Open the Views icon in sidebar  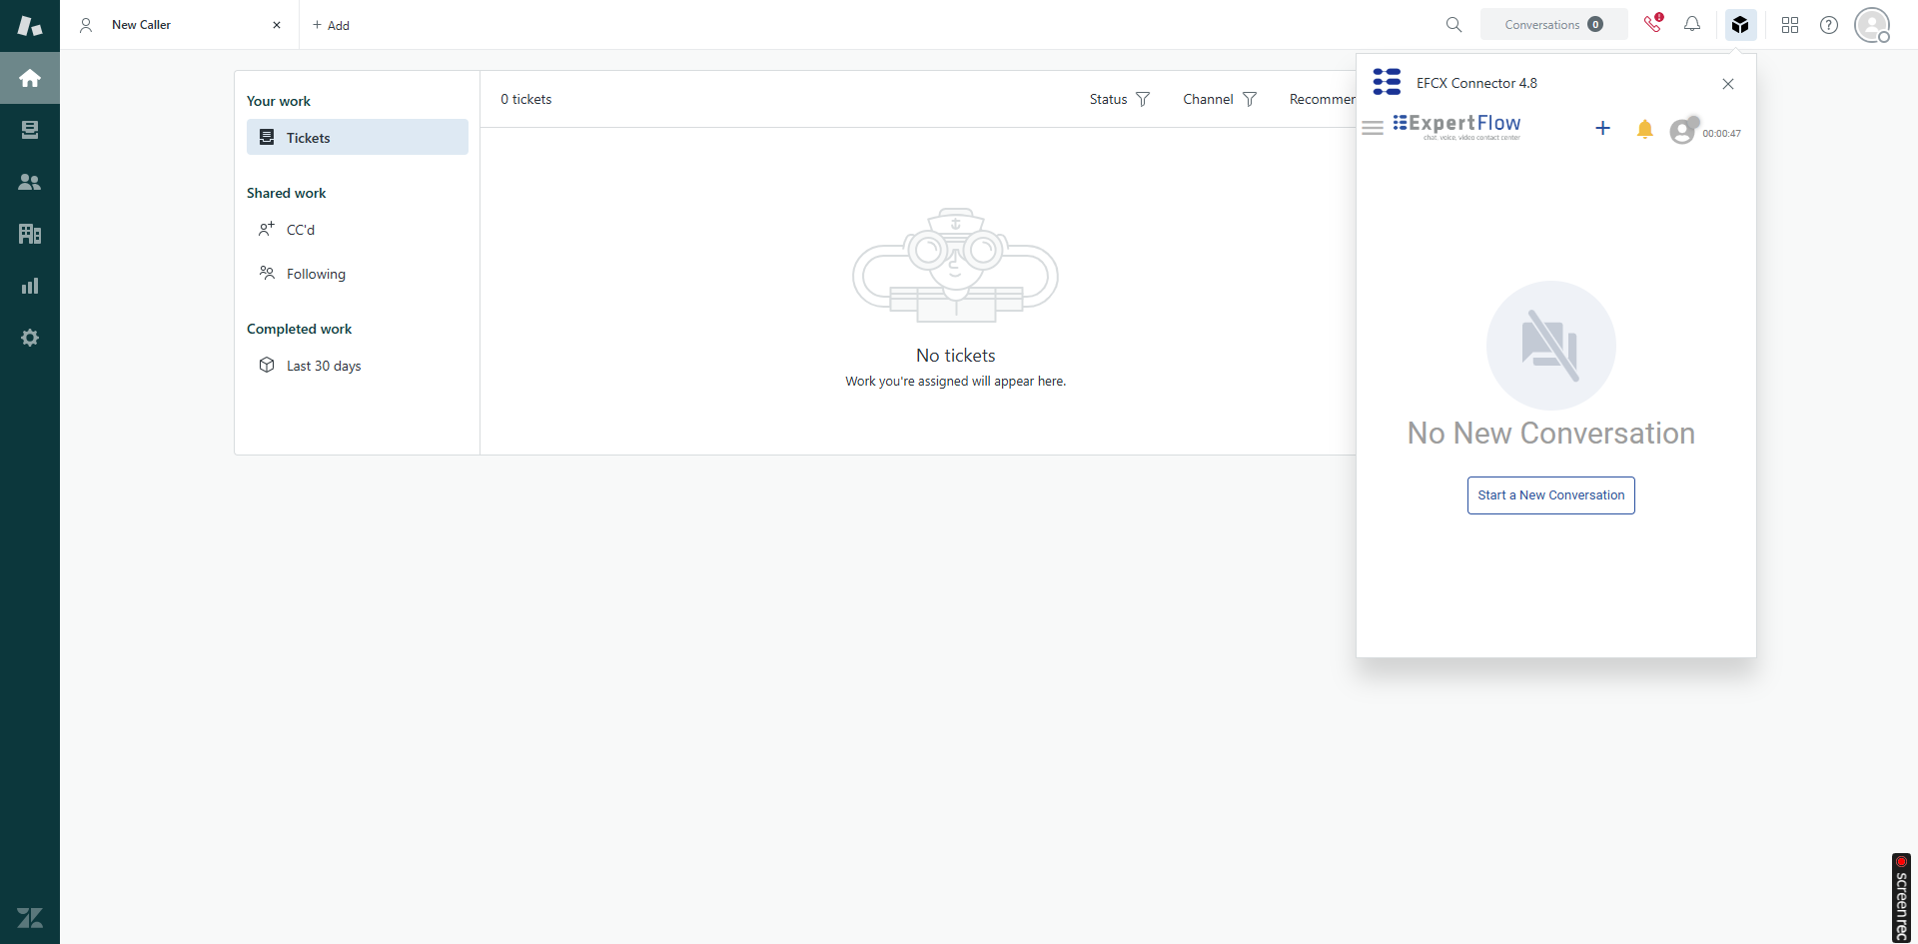pyautogui.click(x=30, y=130)
